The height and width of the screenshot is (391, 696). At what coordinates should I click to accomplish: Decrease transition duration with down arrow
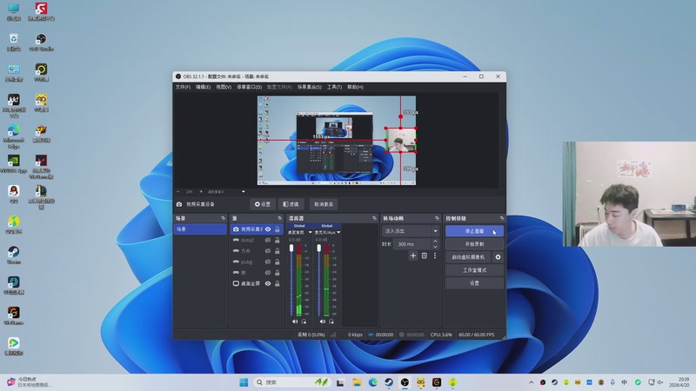click(x=435, y=247)
